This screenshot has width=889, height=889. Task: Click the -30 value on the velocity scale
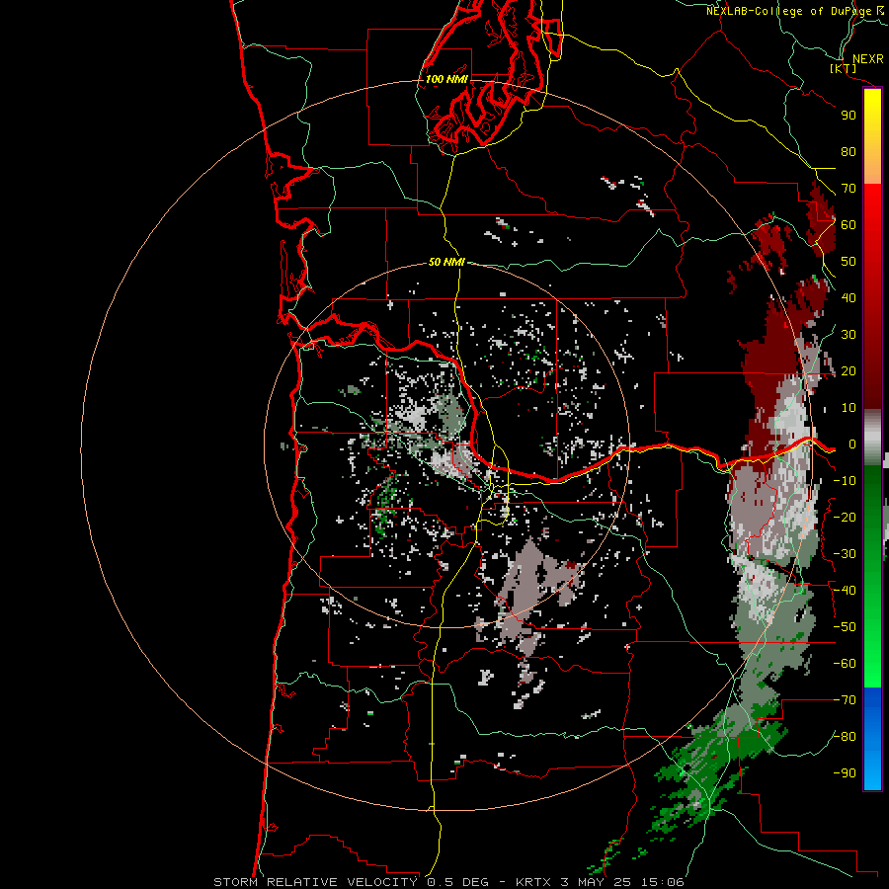pyautogui.click(x=845, y=554)
